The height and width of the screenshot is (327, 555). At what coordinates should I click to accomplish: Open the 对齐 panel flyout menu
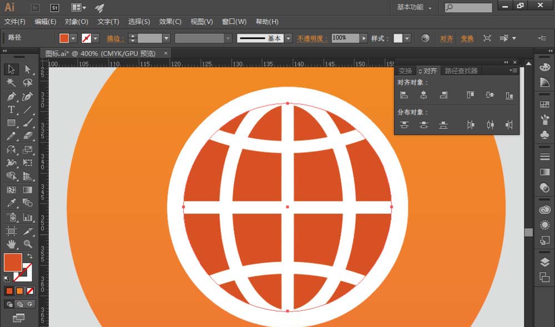pos(513,71)
